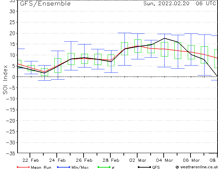Viewport: 218px width, 169px height.
Task: Click the y-axis value '30'
Action: click(x=12, y=11)
